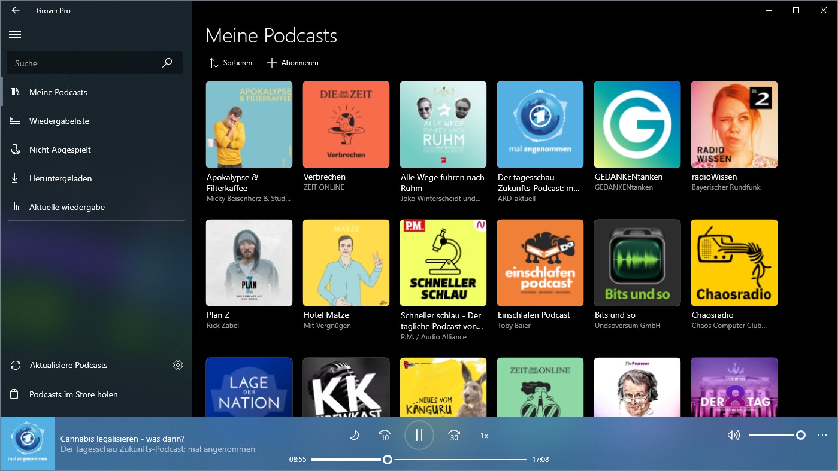Open the Neues vom Känguru cover
The height and width of the screenshot is (471, 838).
click(x=443, y=387)
